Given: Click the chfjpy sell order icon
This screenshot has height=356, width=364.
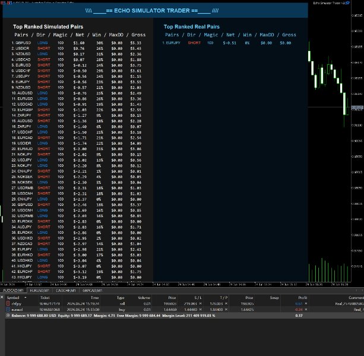Looking at the screenshot, I should 8,303.
